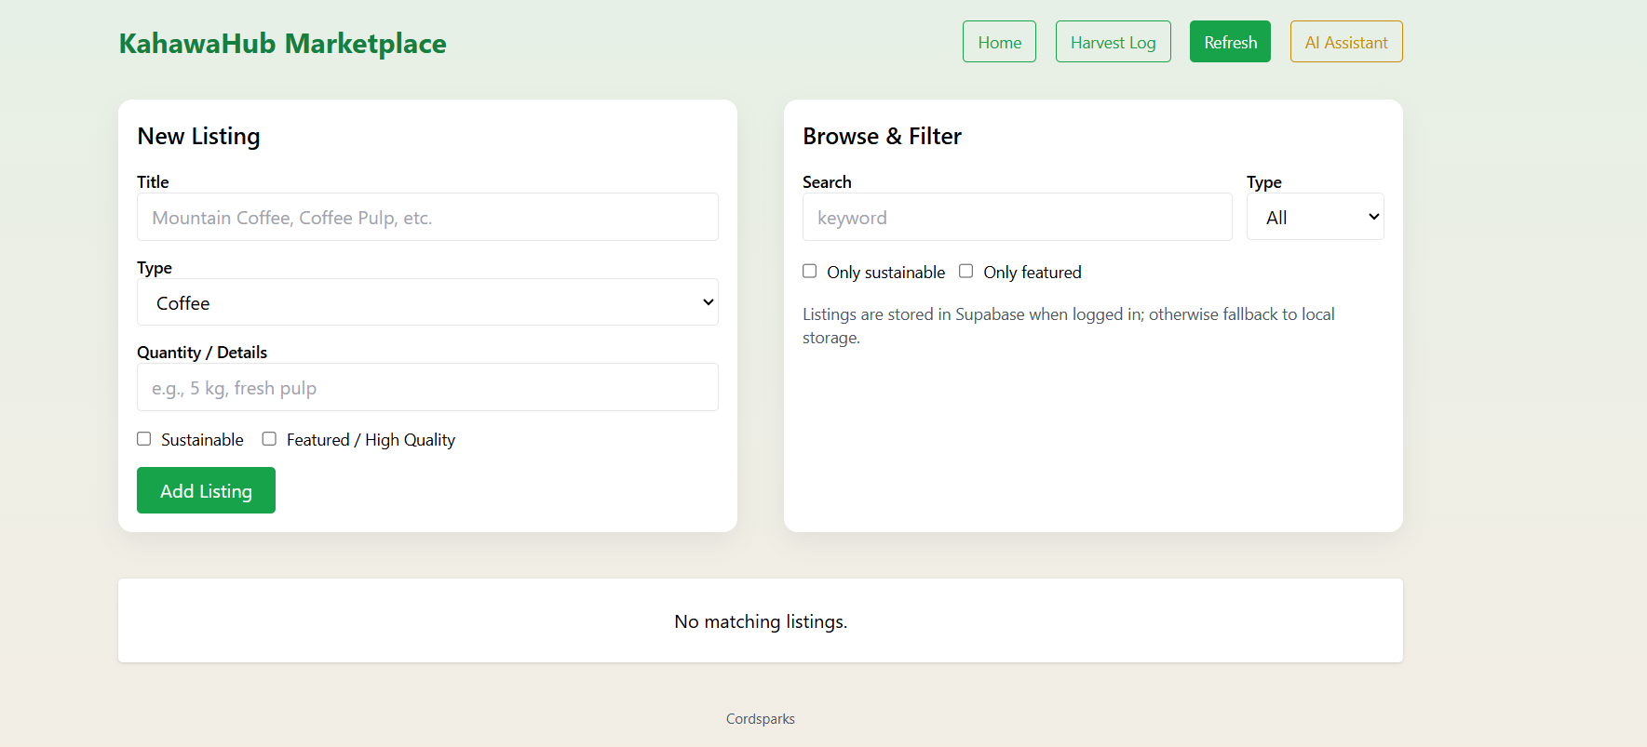1647x747 pixels.
Task: Click the chevron arrow on All select
Action: 1373,217
